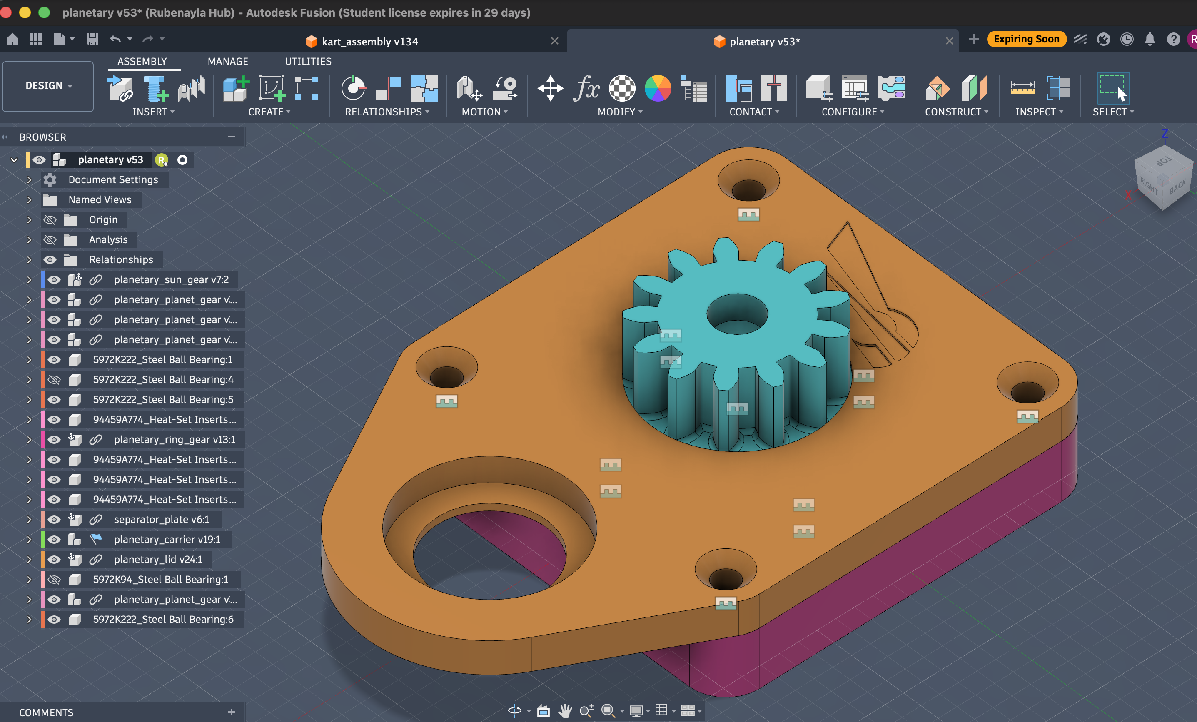Expand the Named Views folder

[x=29, y=199]
